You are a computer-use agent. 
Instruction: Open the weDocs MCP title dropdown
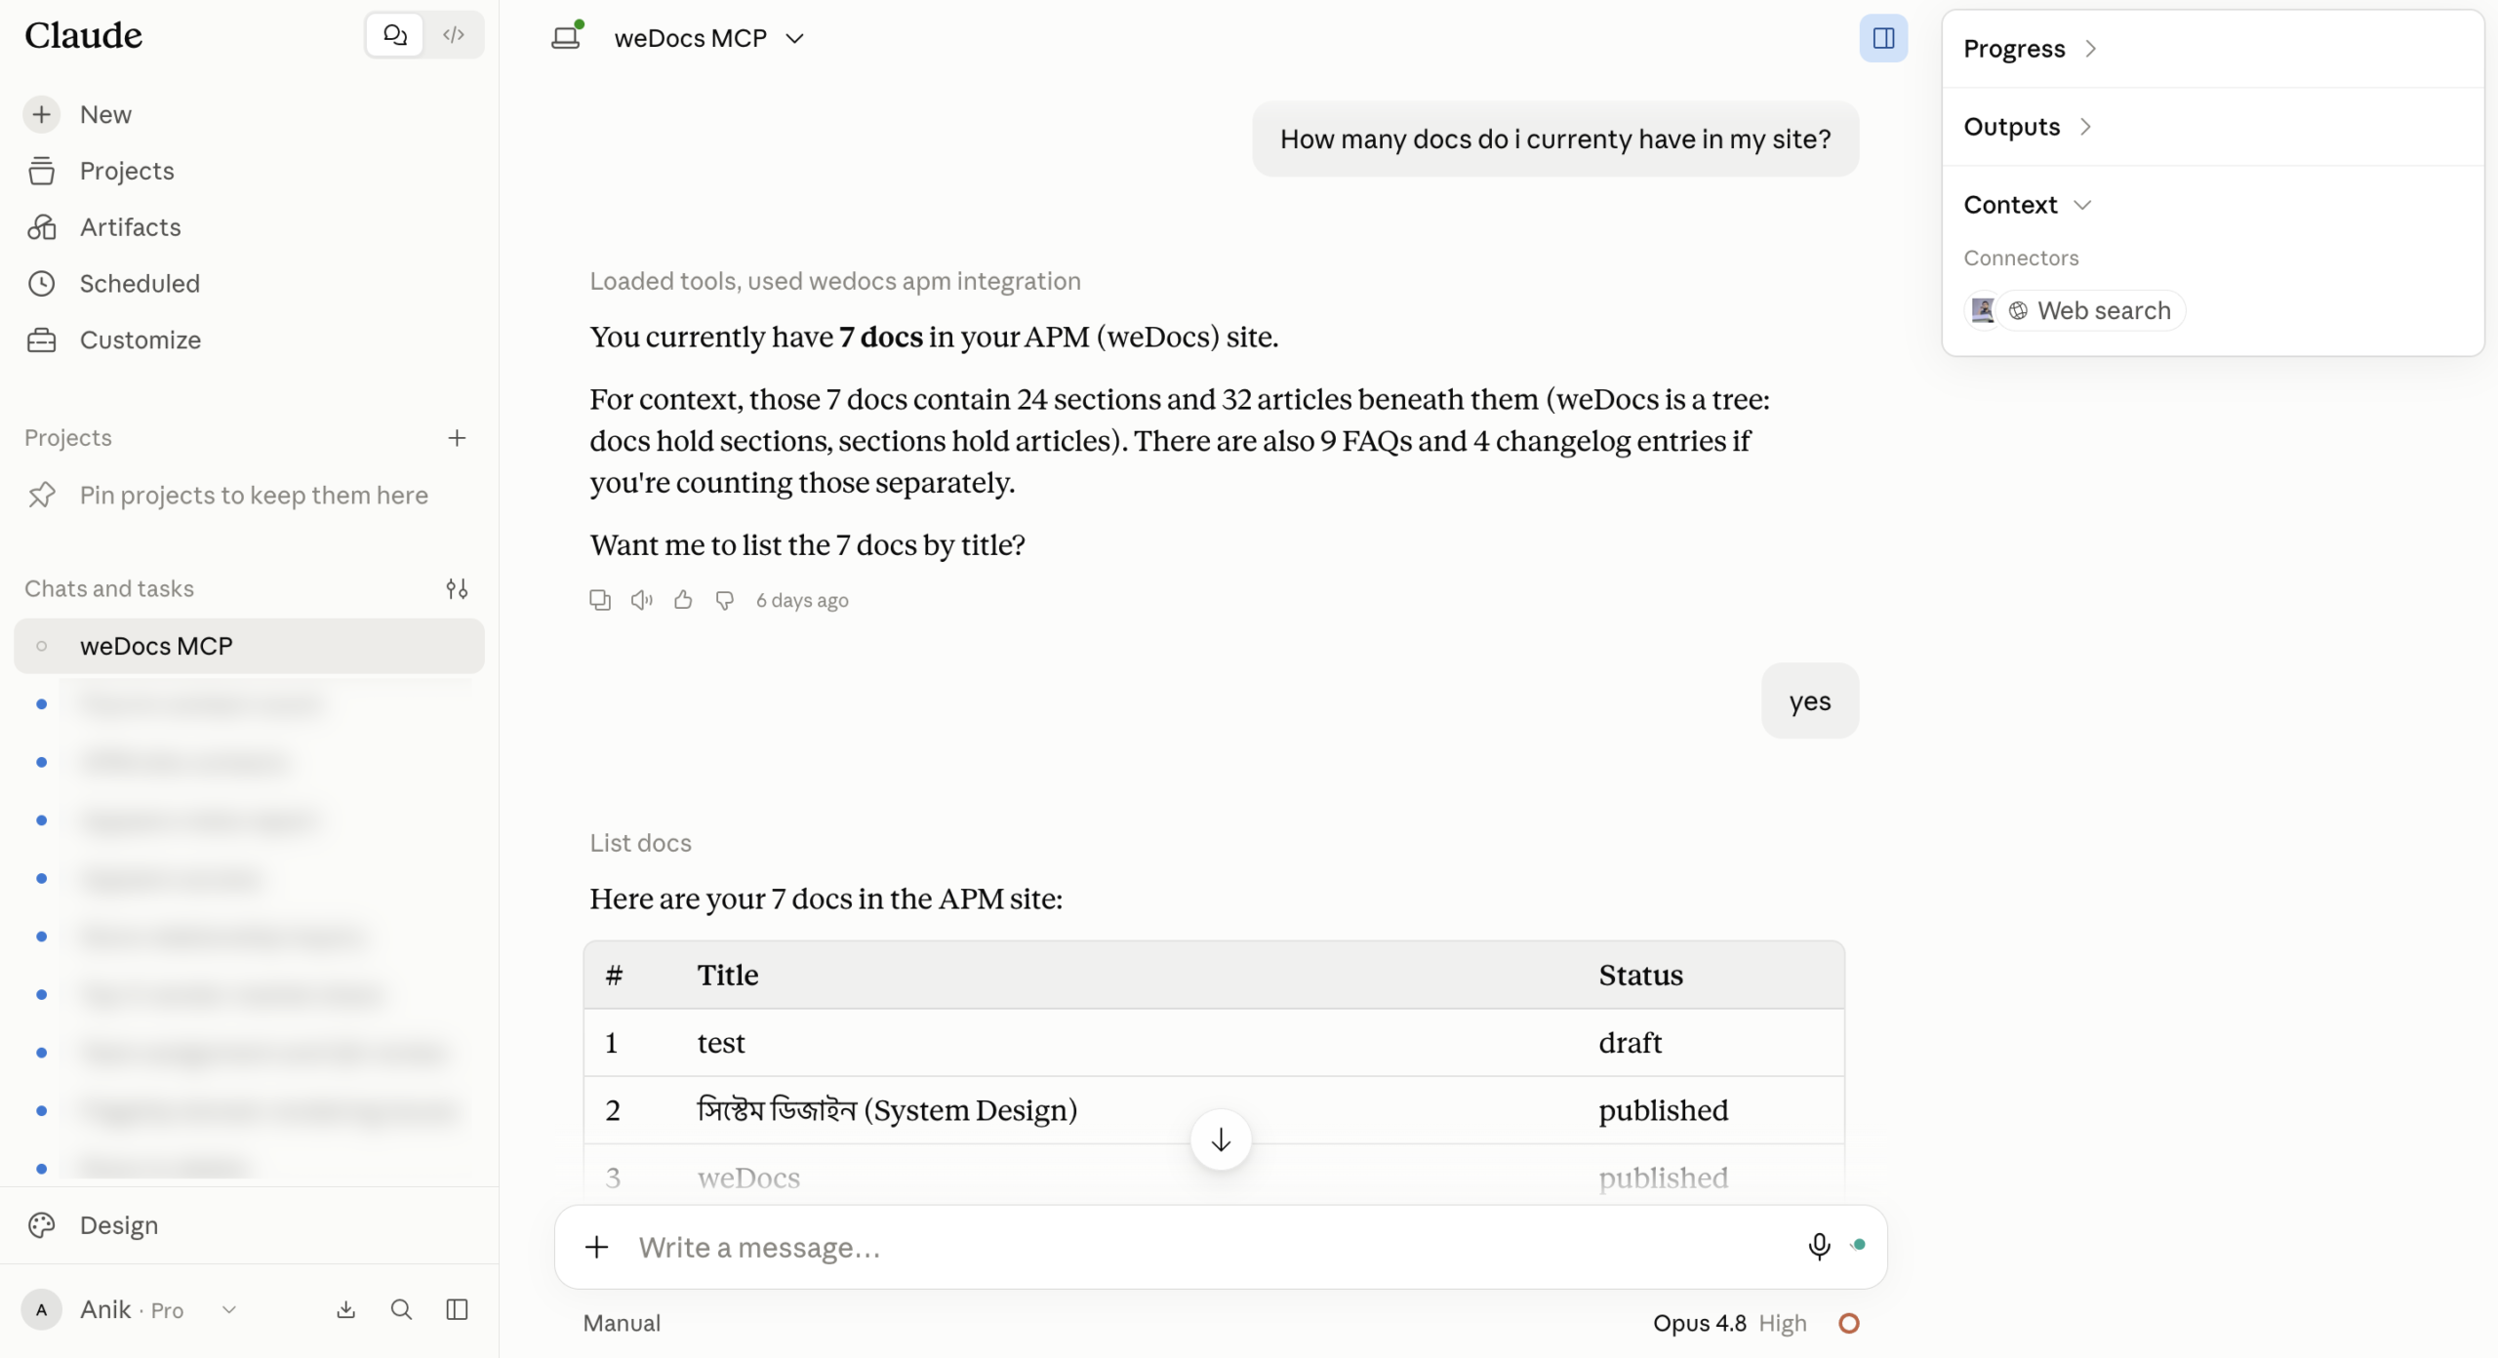[708, 38]
